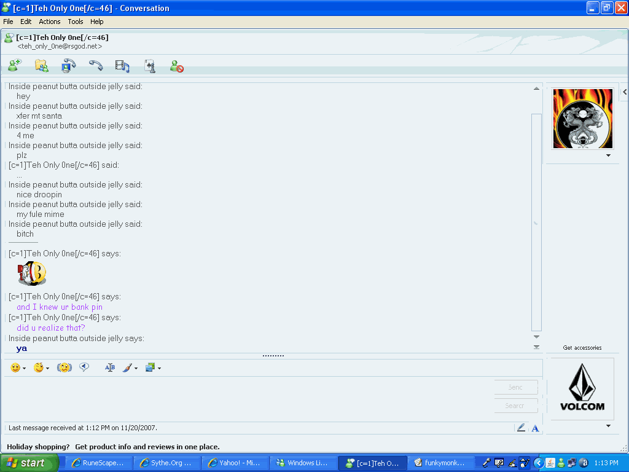Open the share files folder icon
The height and width of the screenshot is (472, 629).
[41, 66]
